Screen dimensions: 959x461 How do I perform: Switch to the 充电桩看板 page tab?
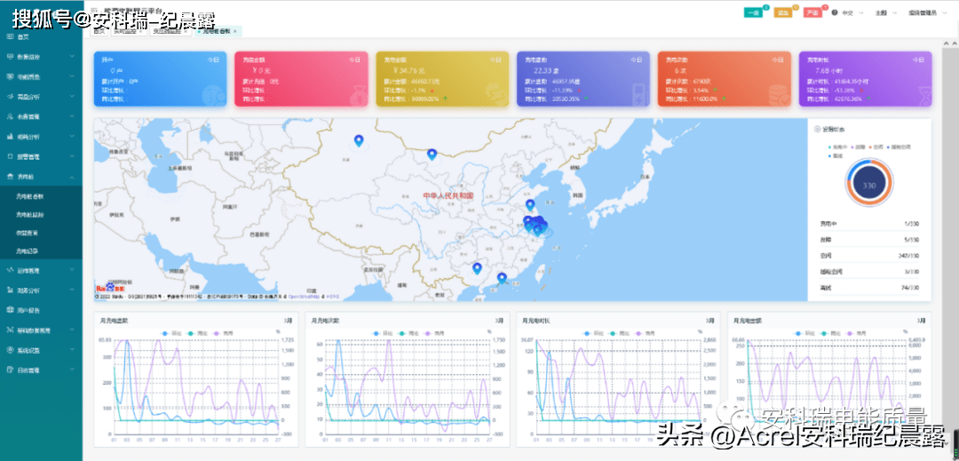(215, 31)
